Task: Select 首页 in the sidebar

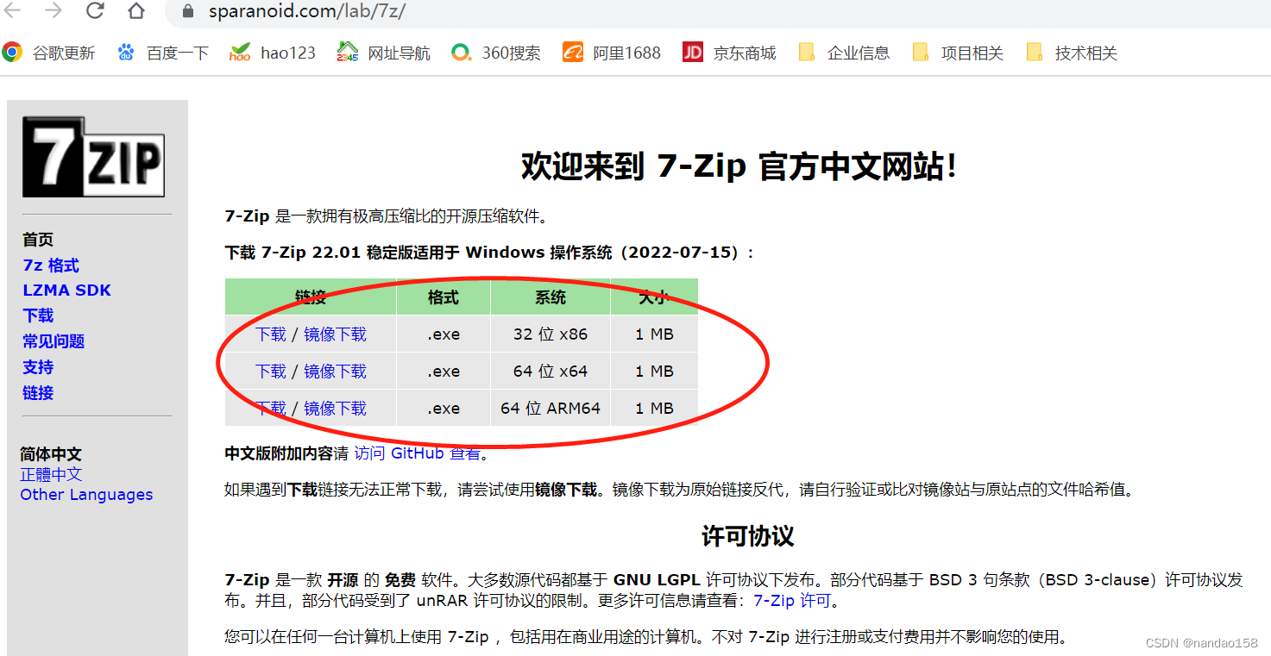Action: pos(38,240)
